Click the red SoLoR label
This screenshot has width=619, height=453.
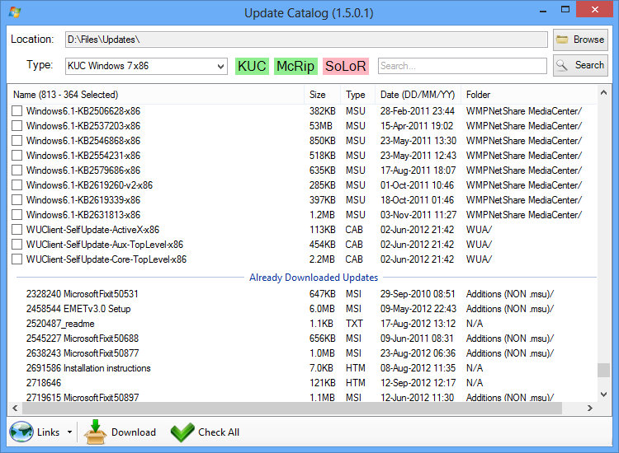(346, 66)
